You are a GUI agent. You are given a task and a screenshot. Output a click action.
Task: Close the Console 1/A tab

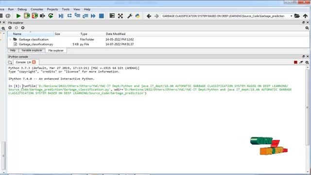click(34, 62)
